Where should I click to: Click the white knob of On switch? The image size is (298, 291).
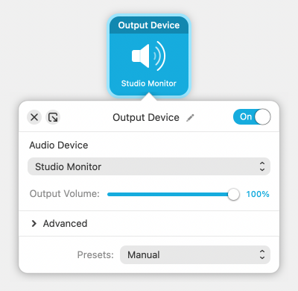coord(262,117)
